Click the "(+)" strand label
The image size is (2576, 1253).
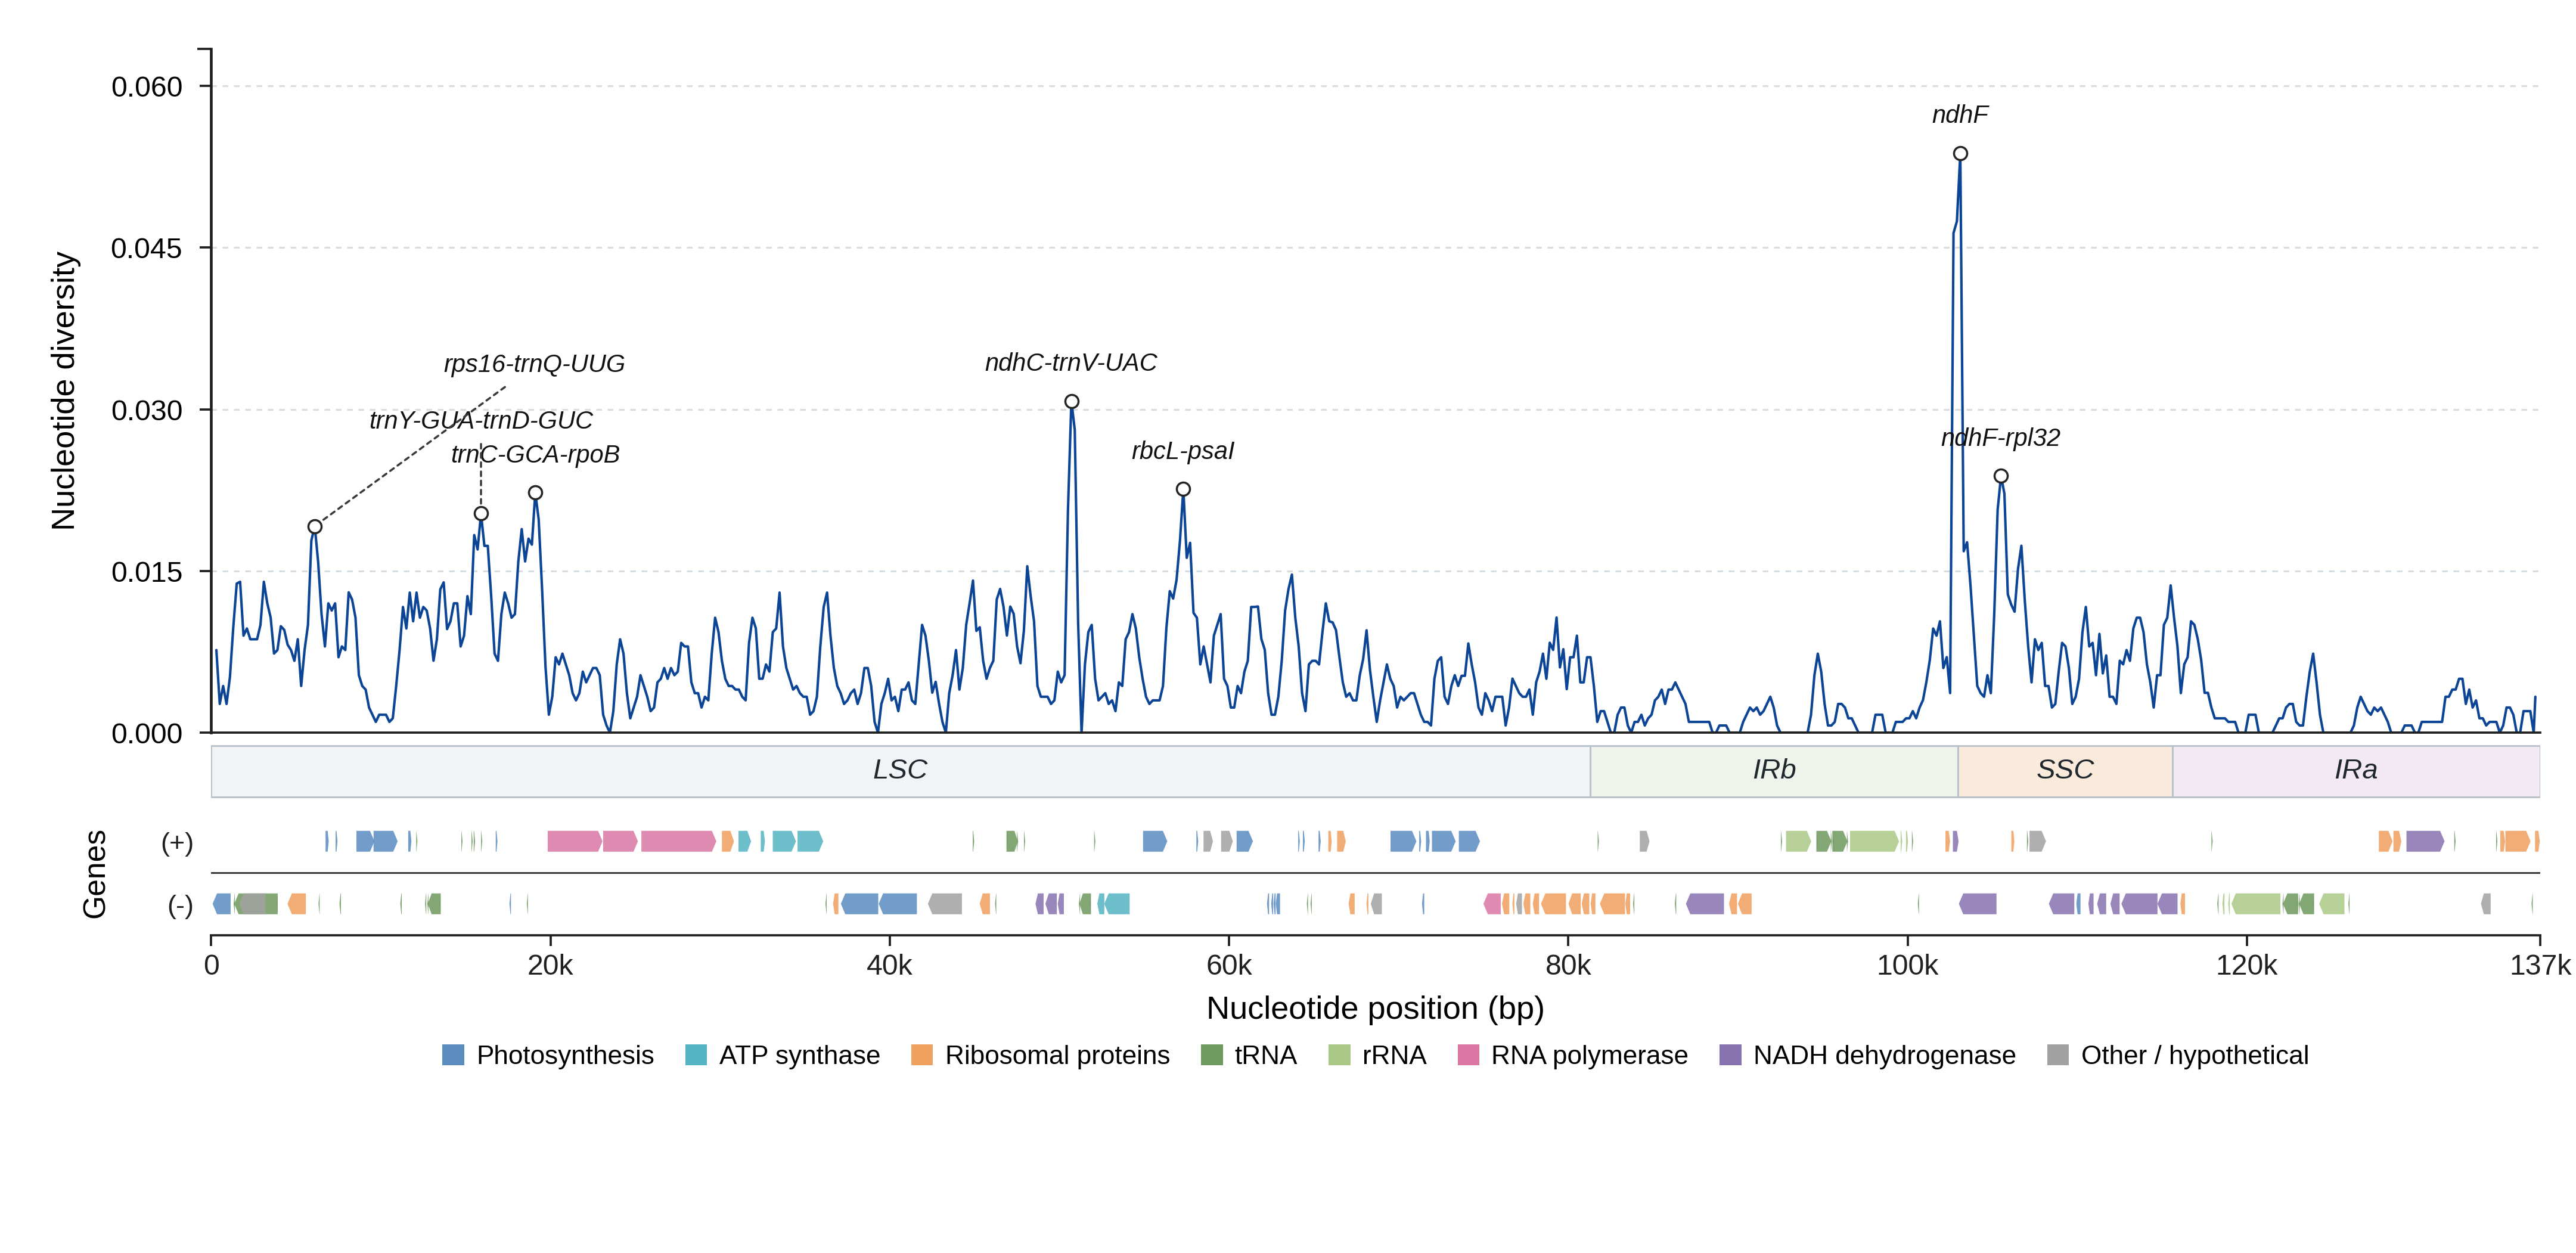(177, 842)
